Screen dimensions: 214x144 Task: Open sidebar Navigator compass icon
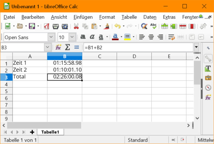click(208, 88)
